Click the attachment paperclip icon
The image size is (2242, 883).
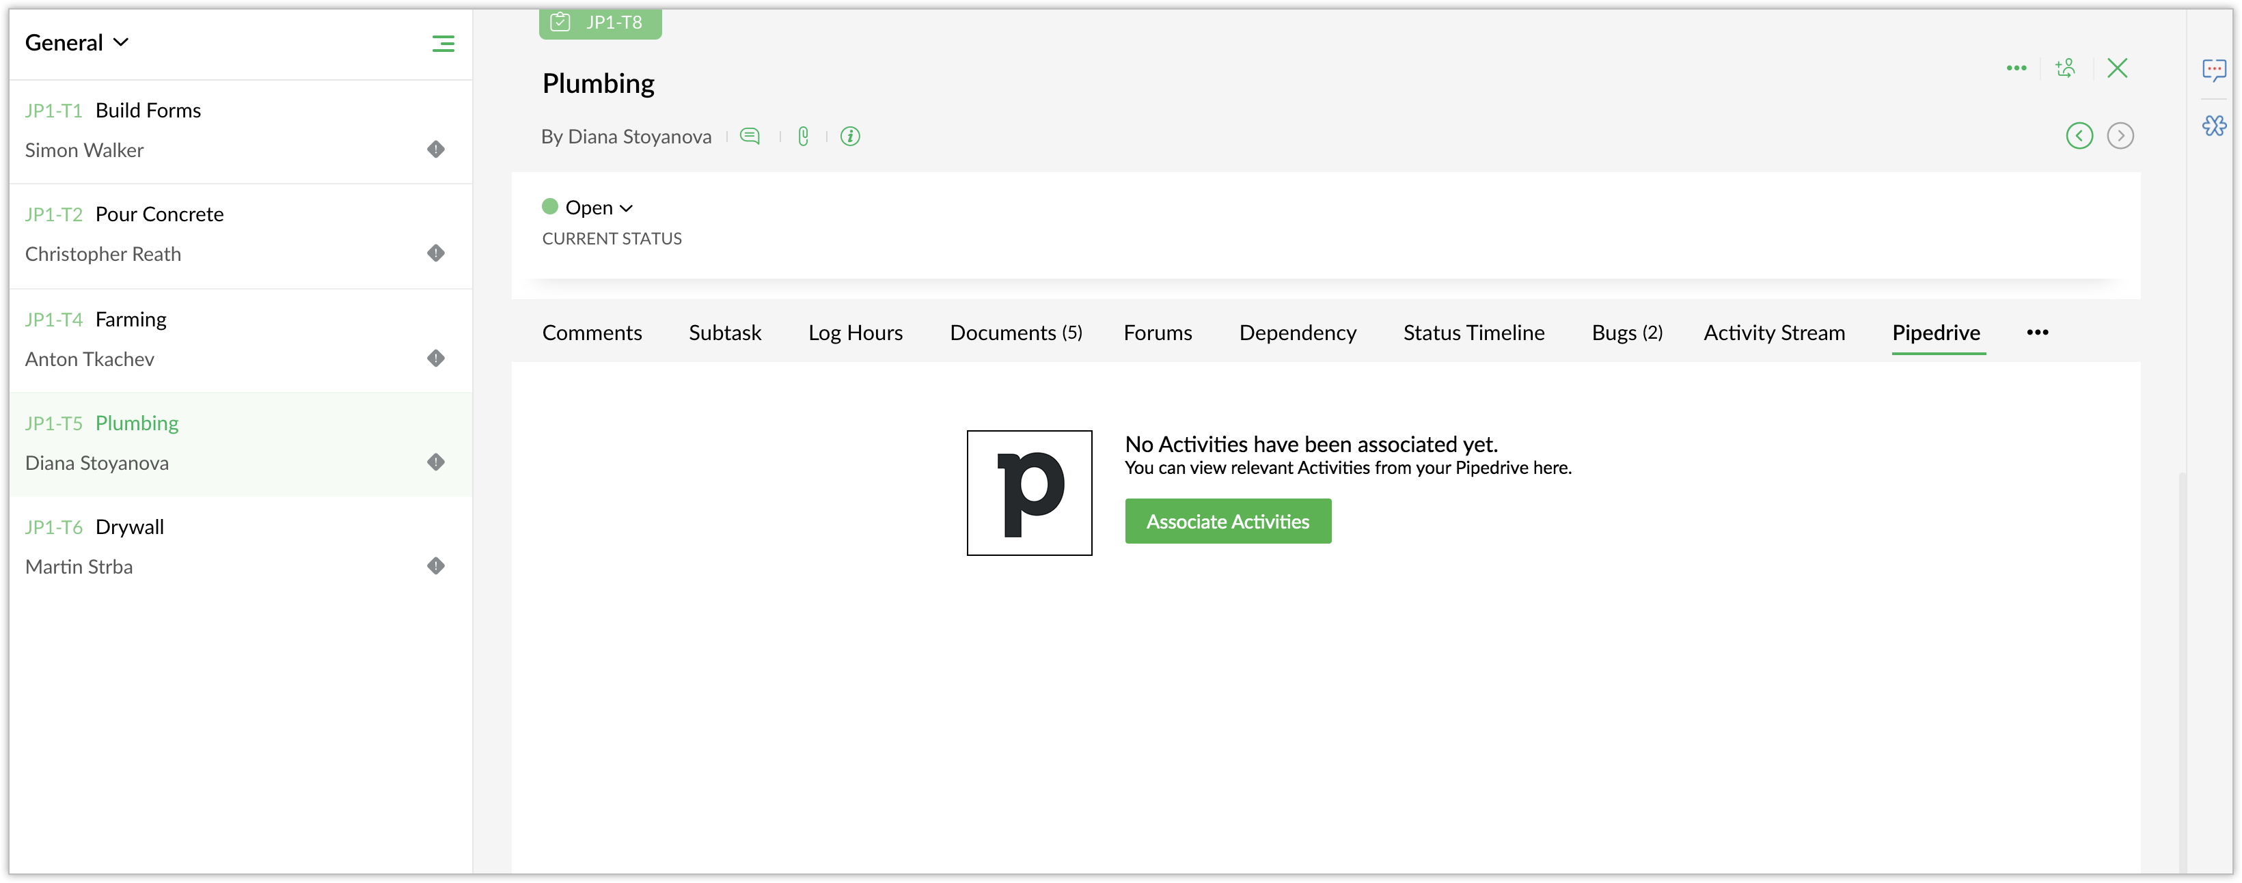click(804, 136)
